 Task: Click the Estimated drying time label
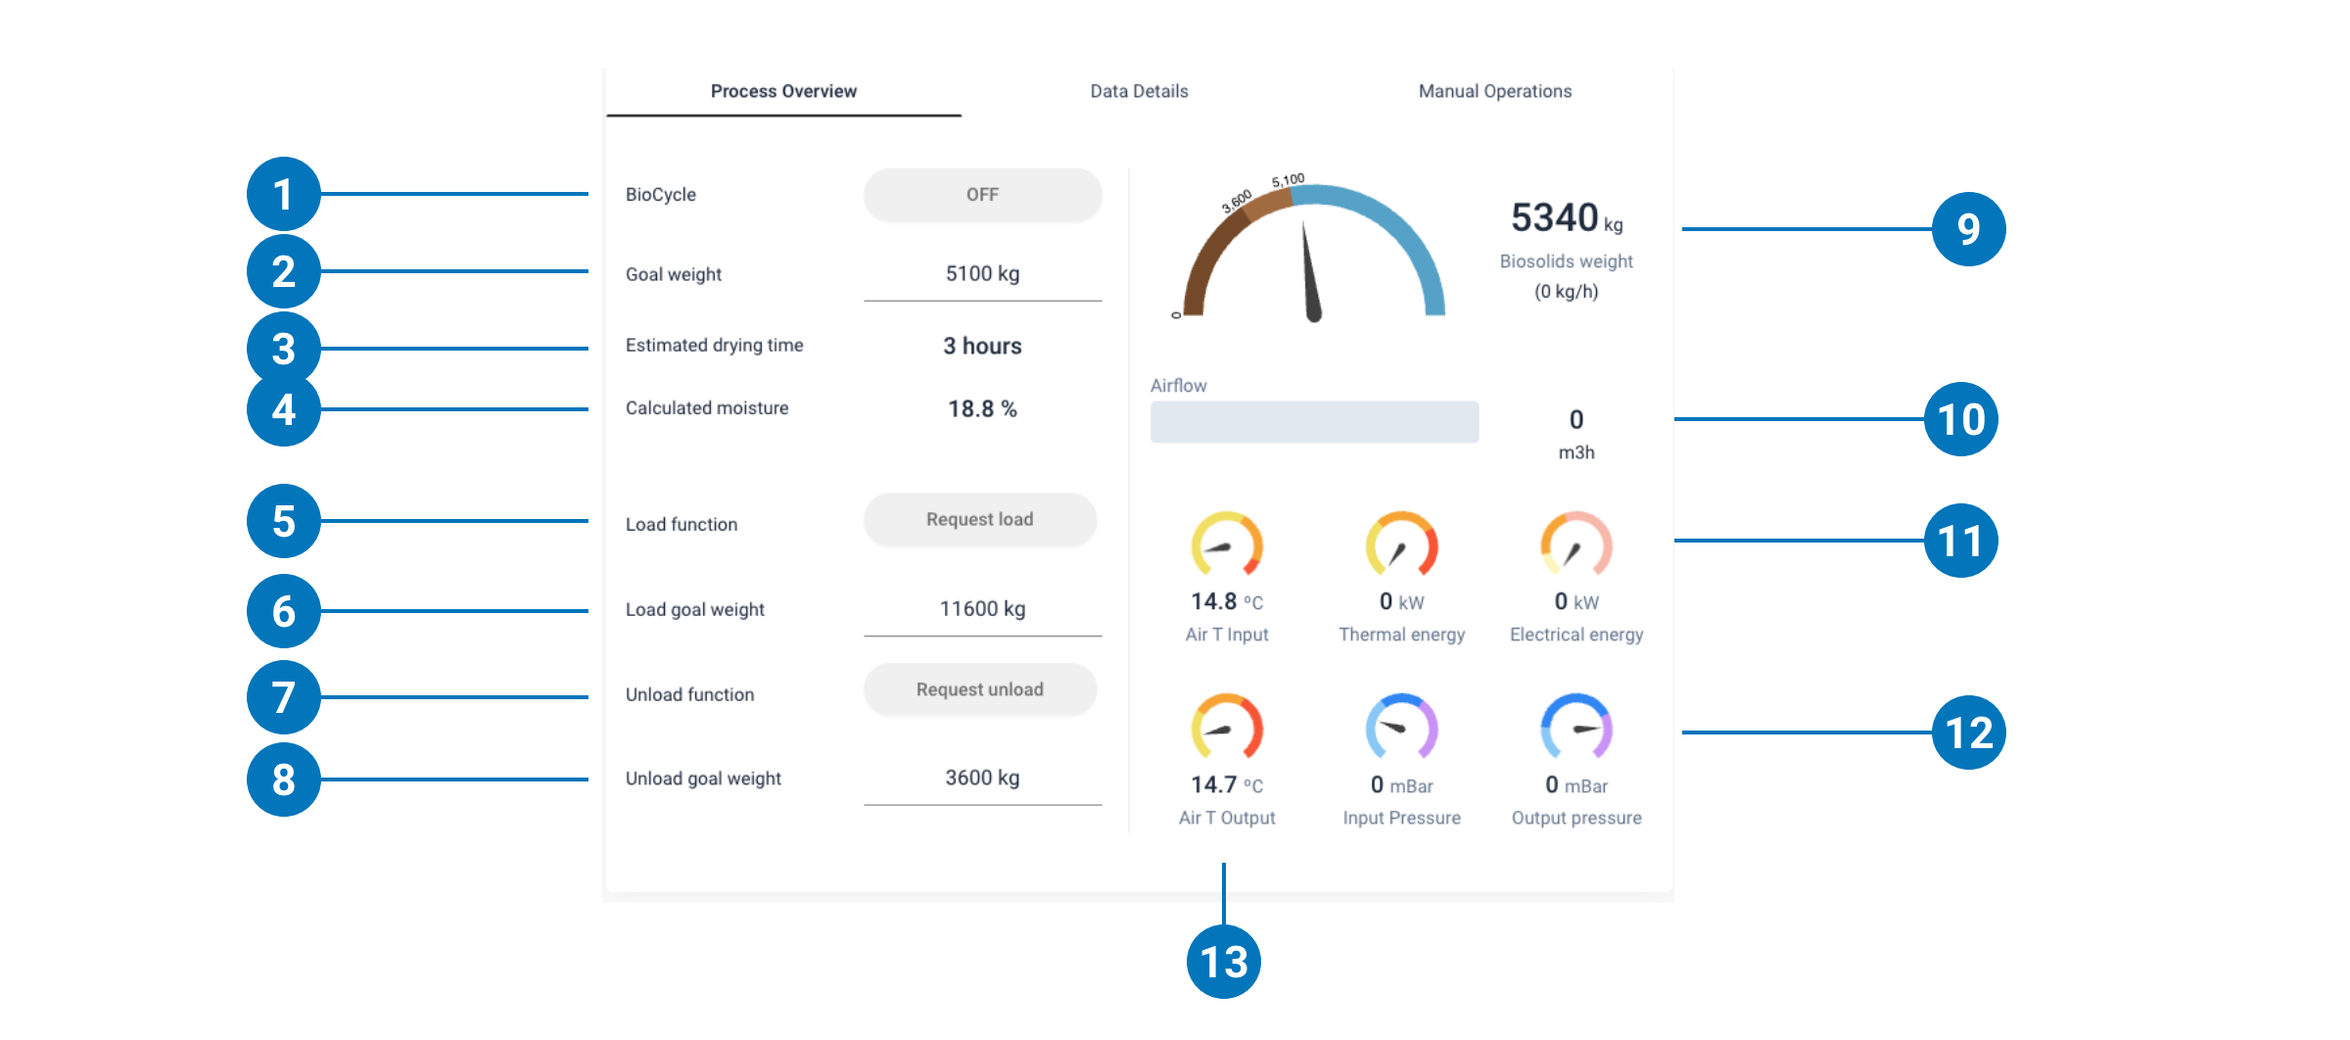click(x=715, y=346)
